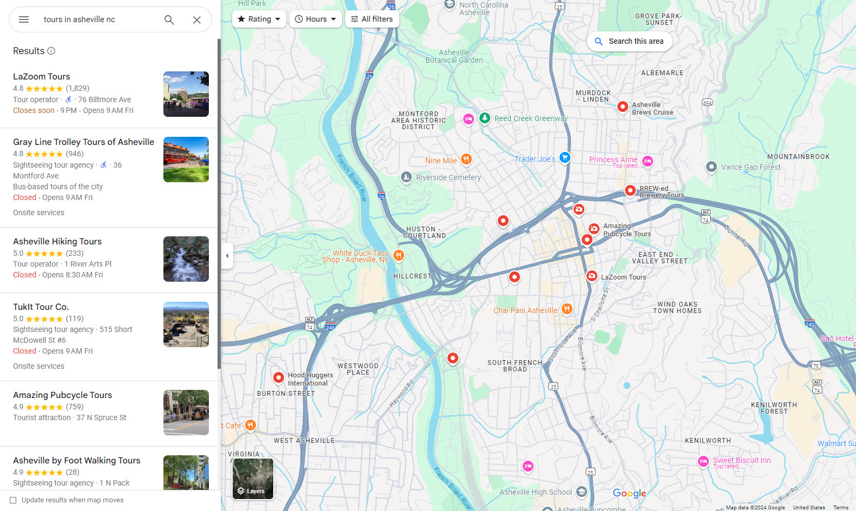Open the Hours filter dropdown
The height and width of the screenshot is (511, 856).
[x=315, y=19]
